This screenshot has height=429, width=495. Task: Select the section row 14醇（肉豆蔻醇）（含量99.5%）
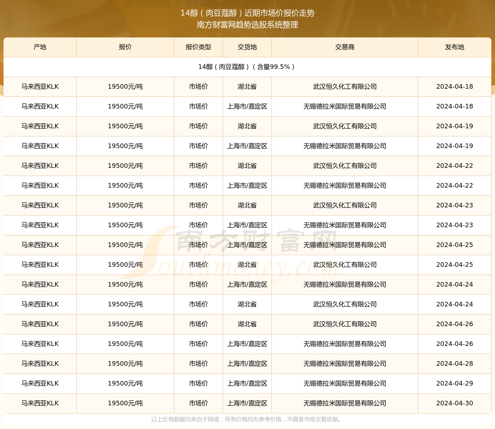(247, 67)
